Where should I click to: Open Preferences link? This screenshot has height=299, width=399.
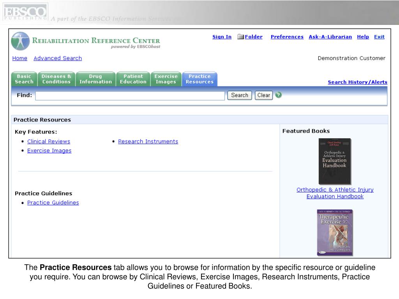coord(287,37)
